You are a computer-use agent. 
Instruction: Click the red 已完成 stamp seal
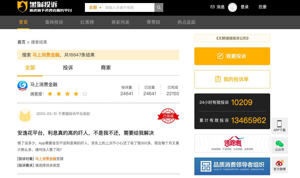[168, 116]
